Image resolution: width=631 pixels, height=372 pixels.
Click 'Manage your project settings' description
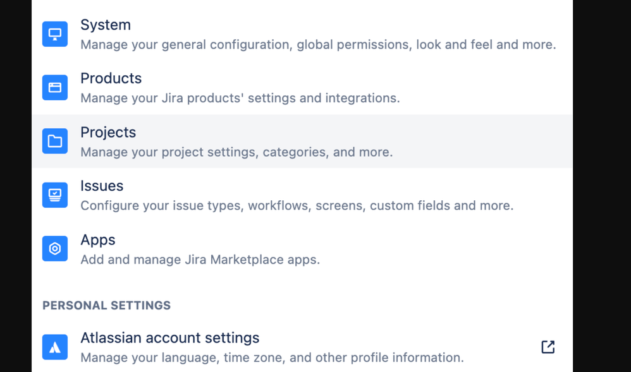236,152
